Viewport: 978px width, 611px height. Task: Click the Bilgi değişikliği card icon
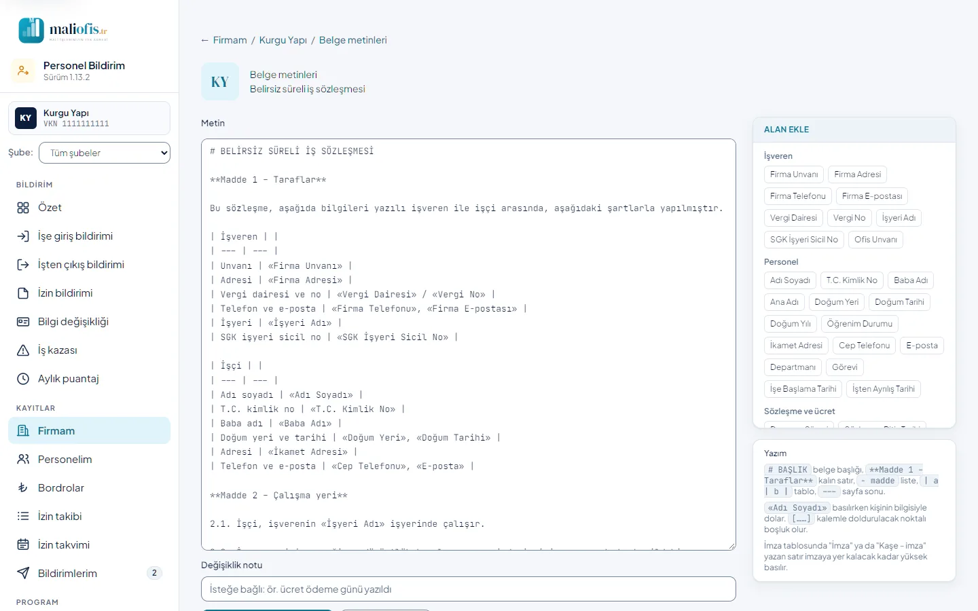click(x=23, y=322)
